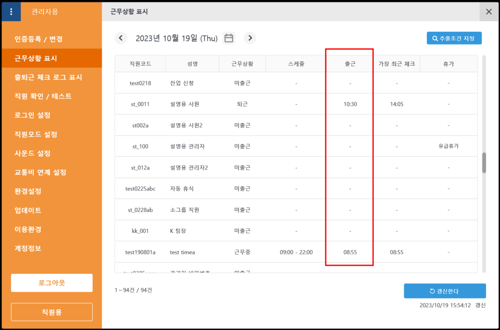Image resolution: width=500 pixels, height=330 pixels.
Task: Close the 근무상황 표시 window
Action: point(489,12)
